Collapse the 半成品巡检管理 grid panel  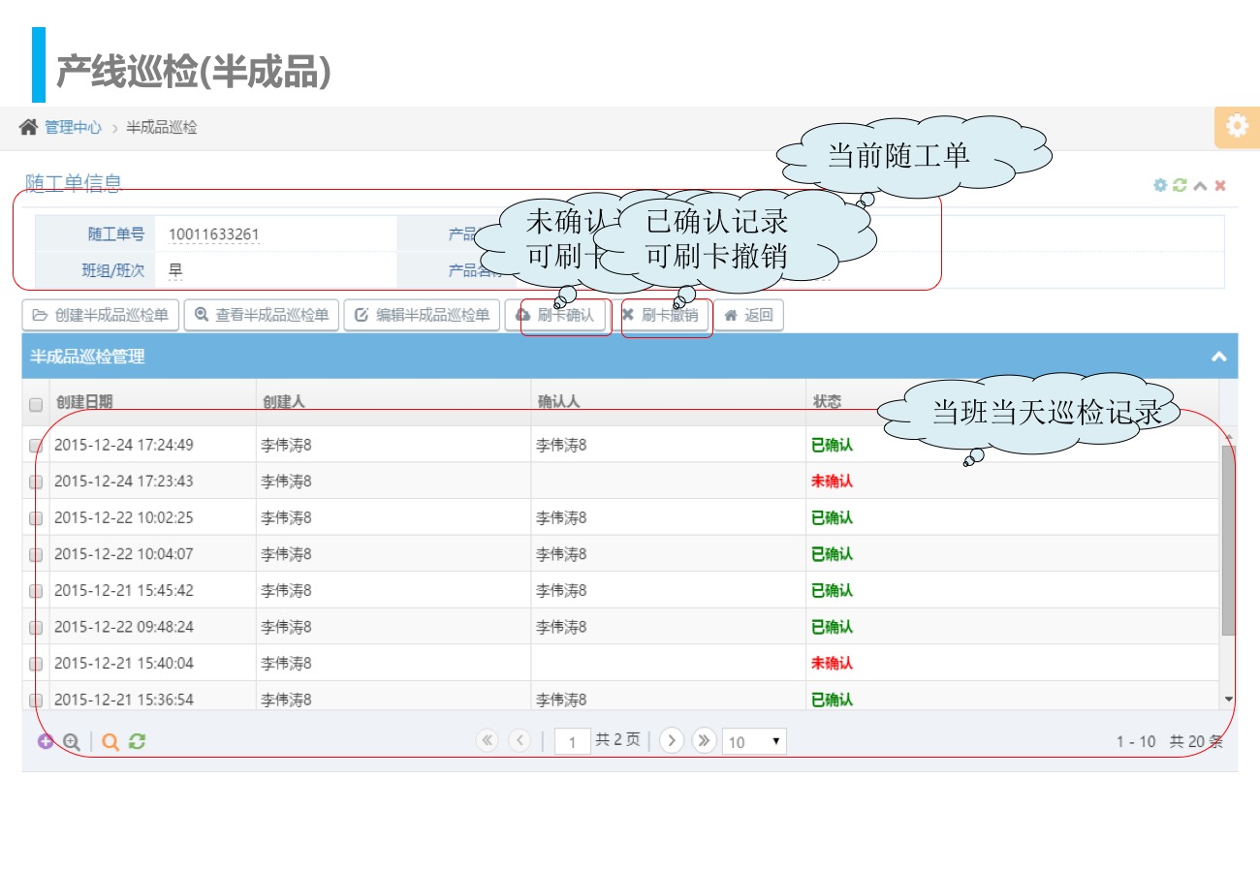click(x=1218, y=357)
